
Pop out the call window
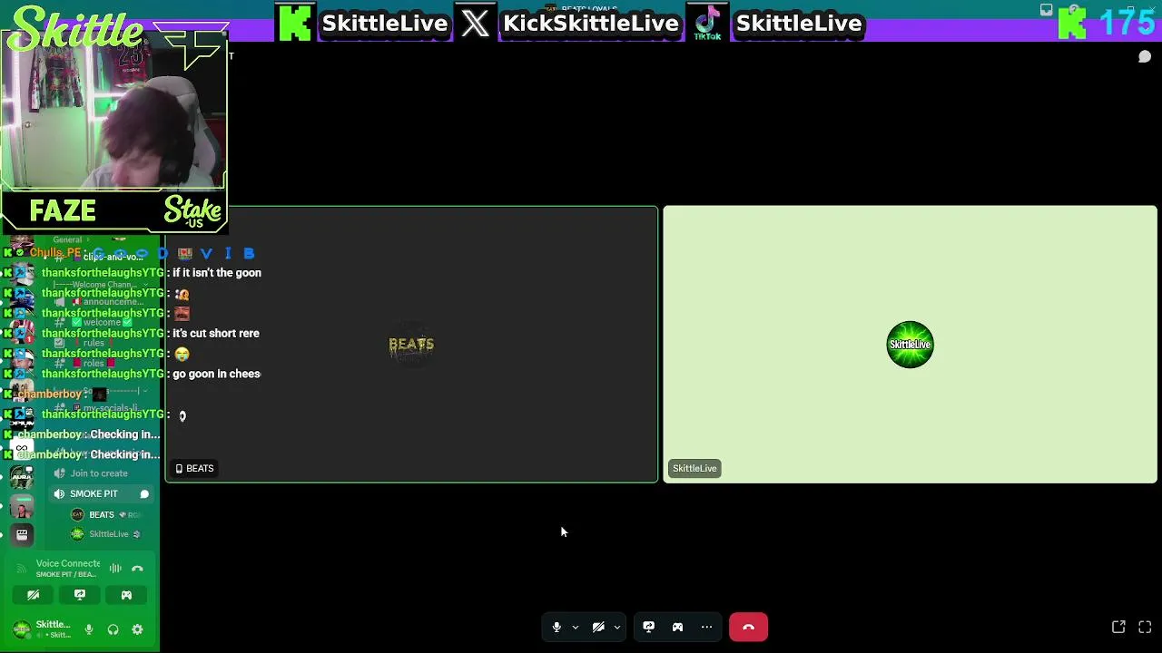[1118, 627]
